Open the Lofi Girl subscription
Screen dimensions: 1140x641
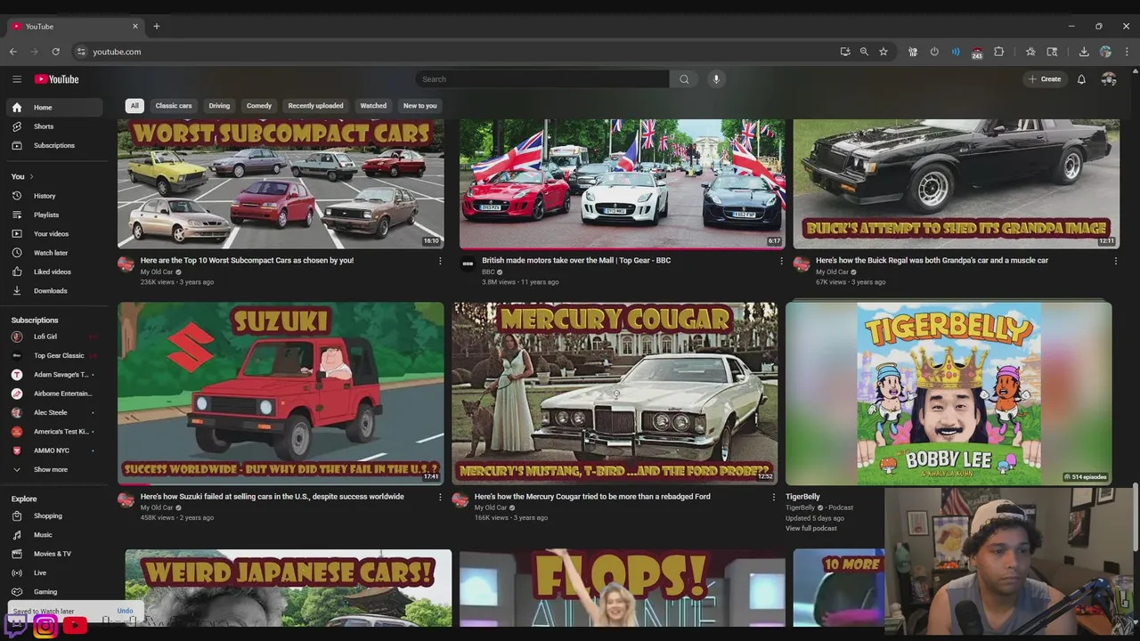coord(55,337)
